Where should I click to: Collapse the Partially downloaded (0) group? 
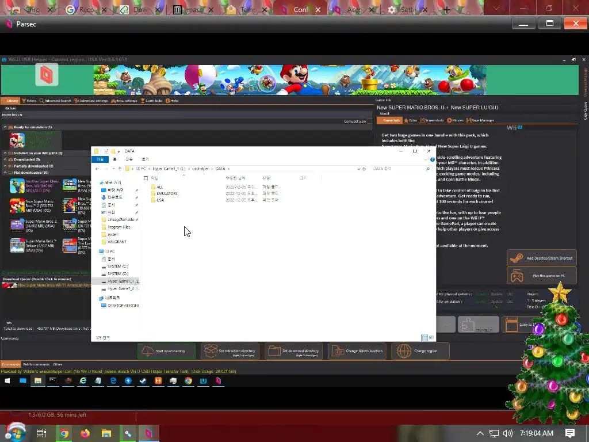pos(5,166)
